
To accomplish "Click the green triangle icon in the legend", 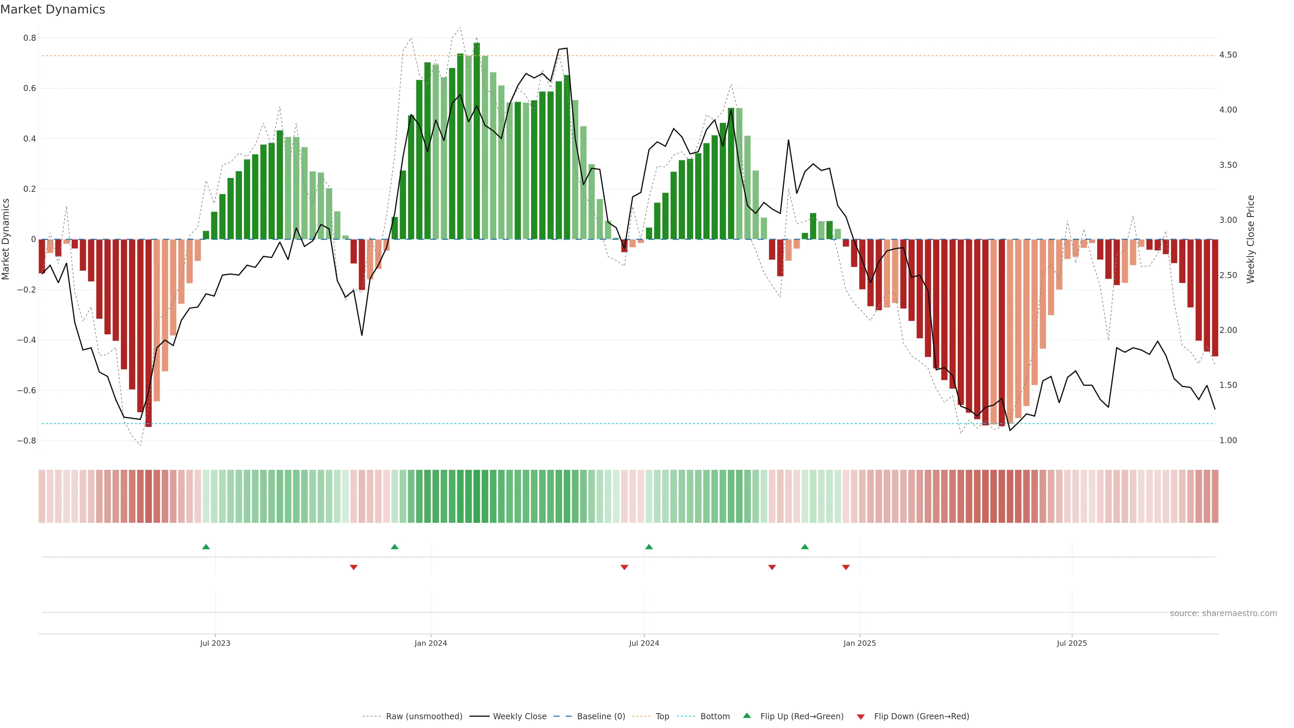I will point(747,716).
